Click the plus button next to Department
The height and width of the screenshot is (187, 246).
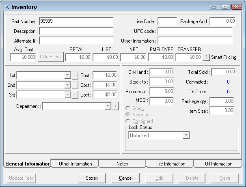click(115, 106)
